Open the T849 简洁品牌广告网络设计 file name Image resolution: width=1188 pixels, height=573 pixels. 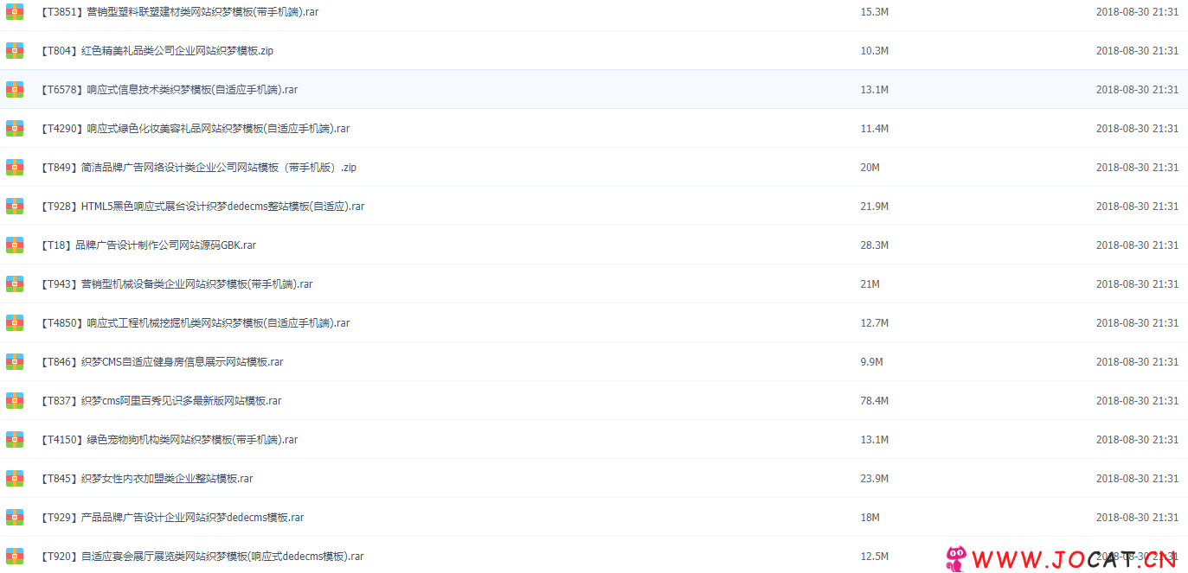[198, 168]
